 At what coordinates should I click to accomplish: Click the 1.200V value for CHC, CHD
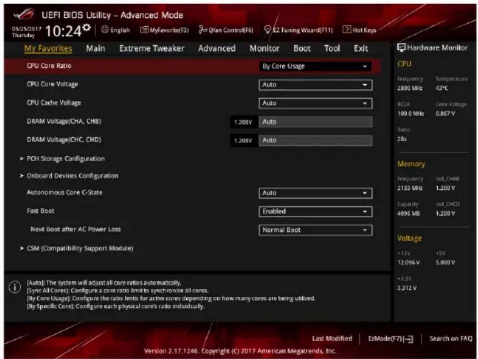(243, 141)
